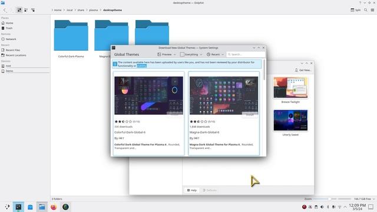Click Colorful-Dark-Global-6 star rating
Image resolution: width=377 pixels, height=212 pixels.
(x=123, y=122)
